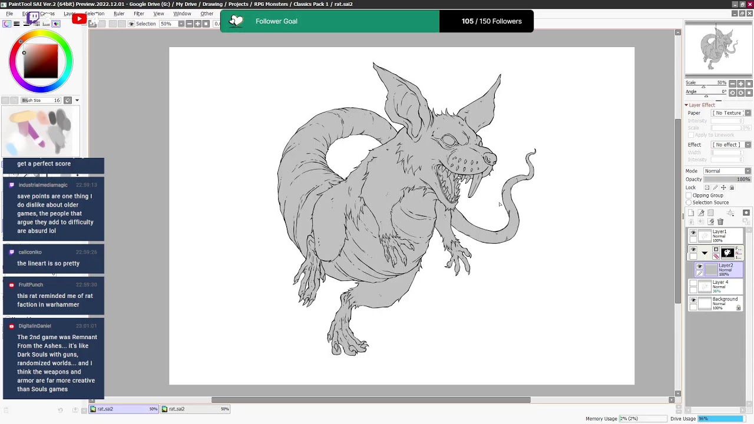Click toolbar zoom out minus button
Viewport: 754px width, 424px height.
coord(189,24)
